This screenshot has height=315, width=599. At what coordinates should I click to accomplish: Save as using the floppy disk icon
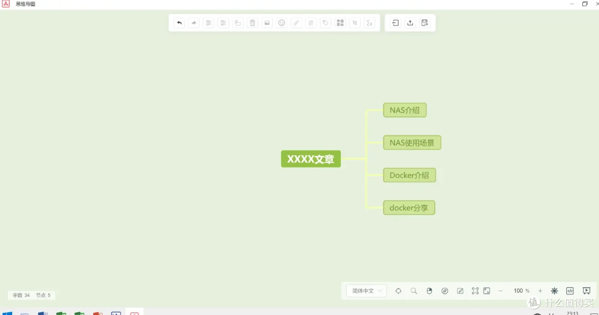coord(424,23)
